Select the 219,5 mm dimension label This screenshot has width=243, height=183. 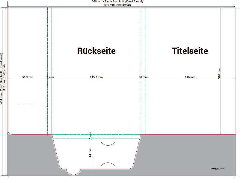[x=96, y=77]
